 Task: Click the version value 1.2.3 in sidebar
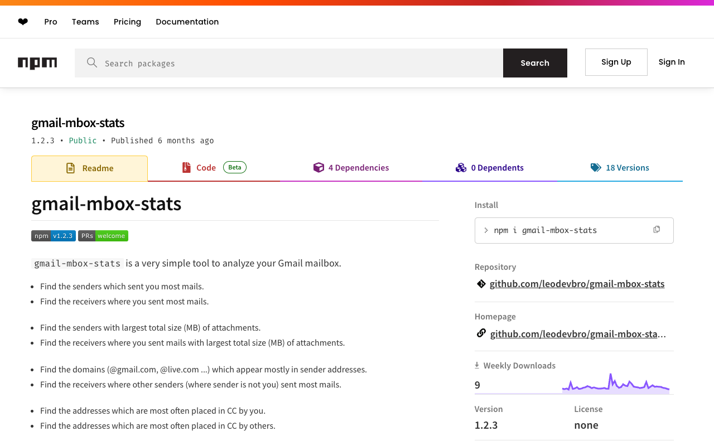pyautogui.click(x=486, y=425)
